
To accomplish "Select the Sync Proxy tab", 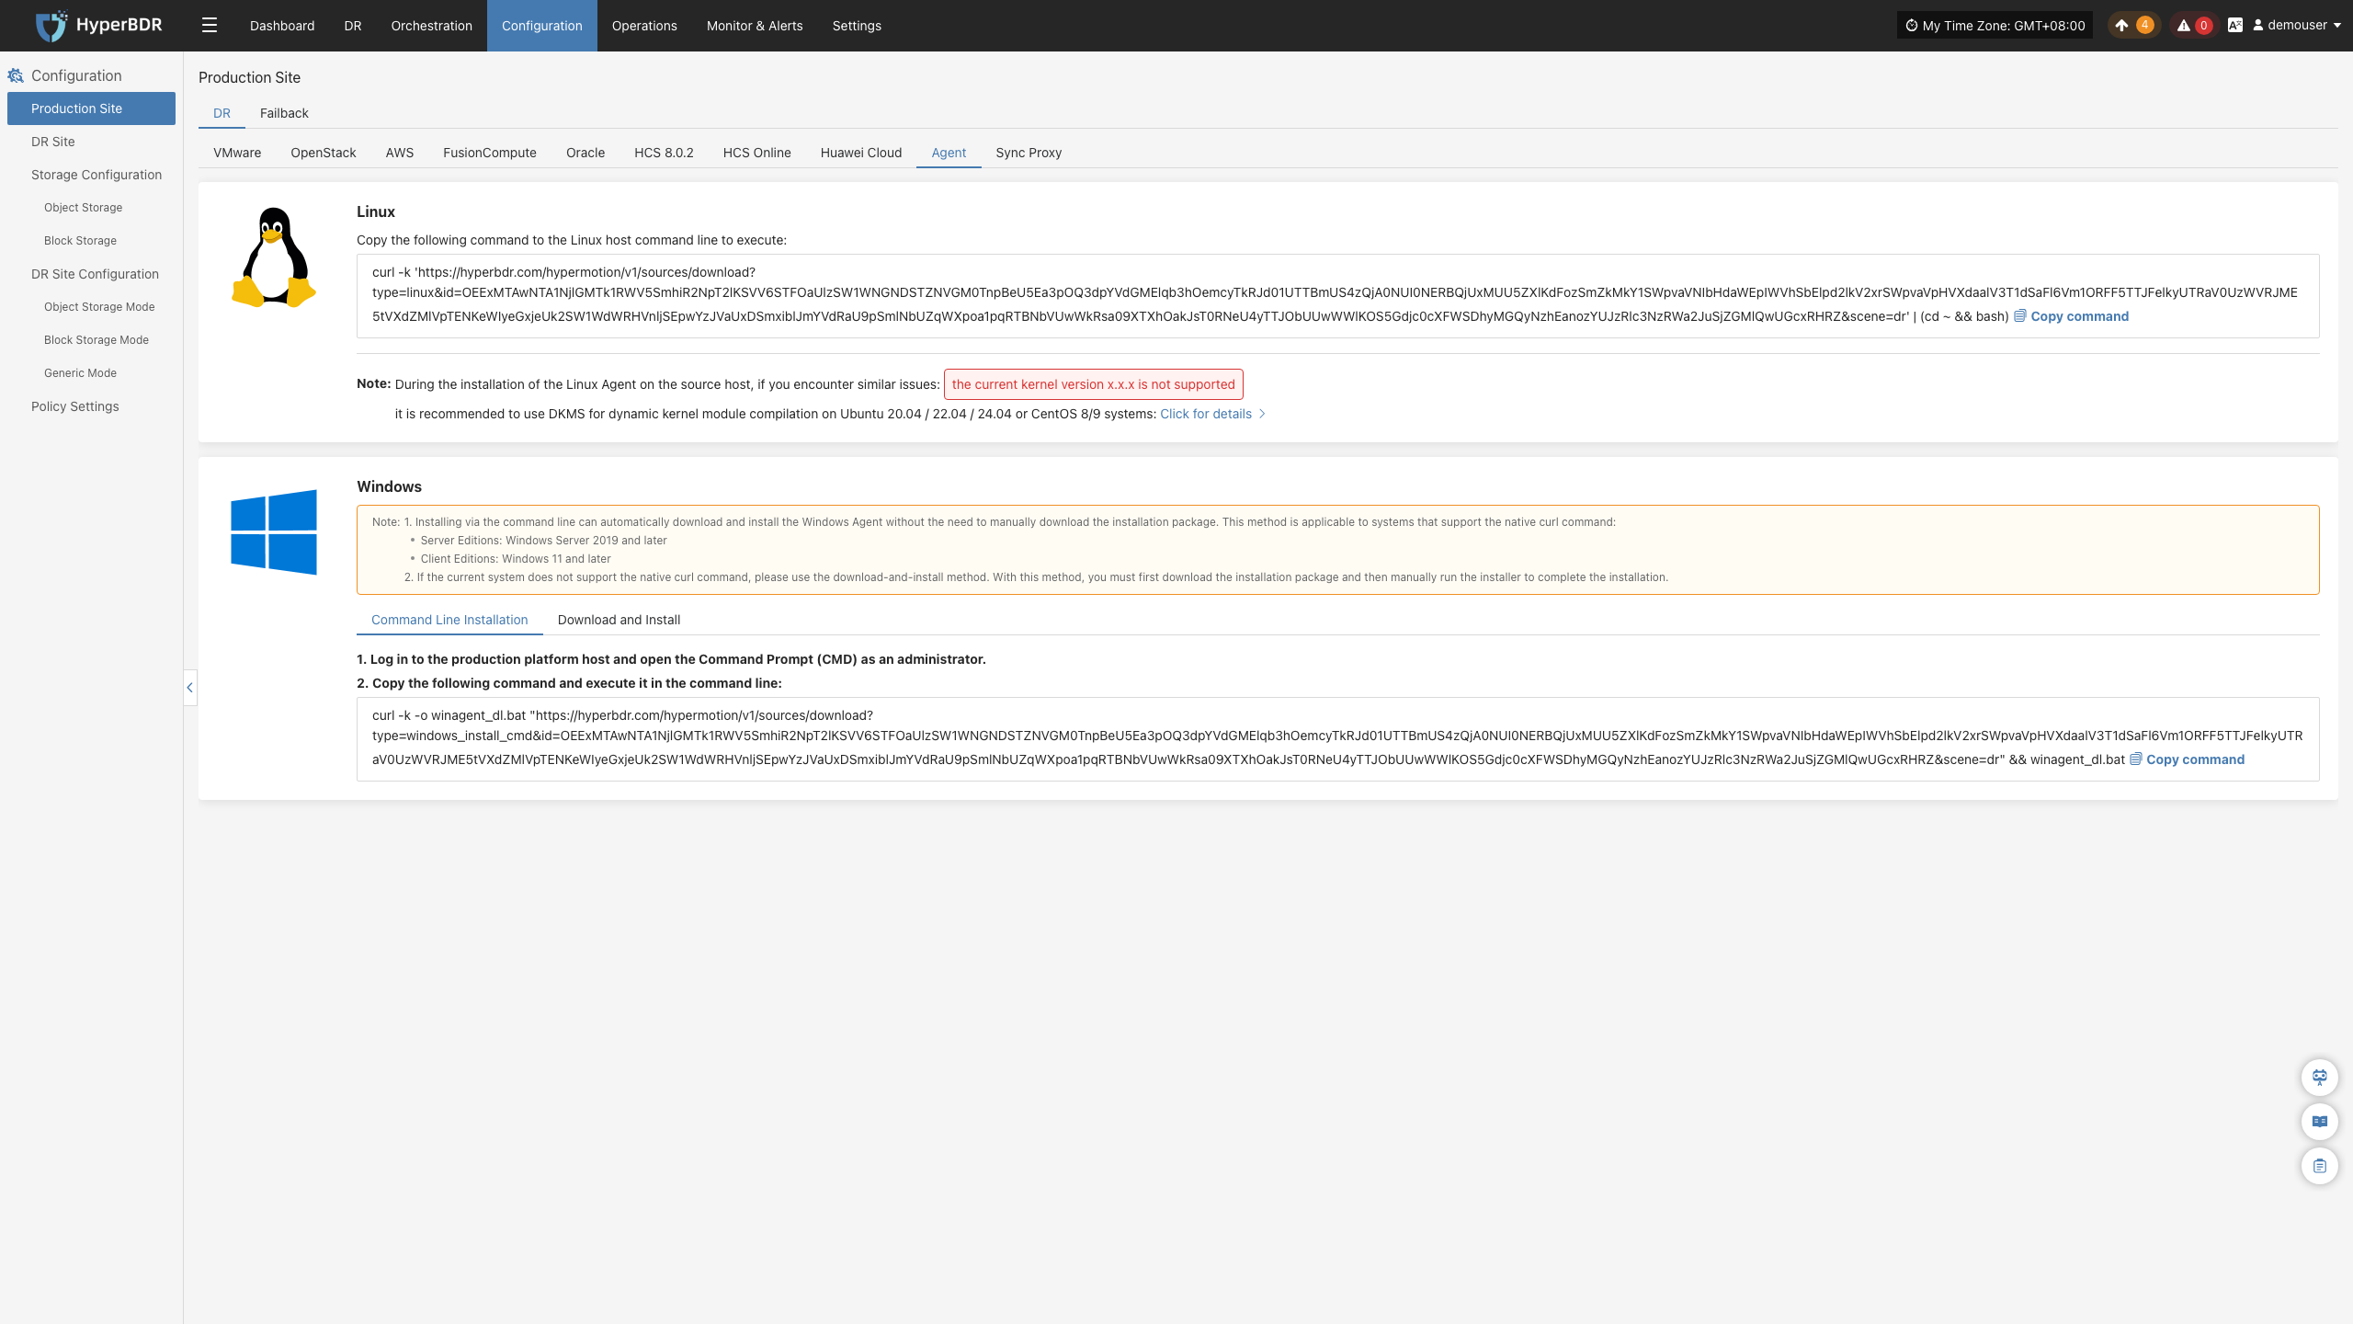I will [x=1029, y=153].
